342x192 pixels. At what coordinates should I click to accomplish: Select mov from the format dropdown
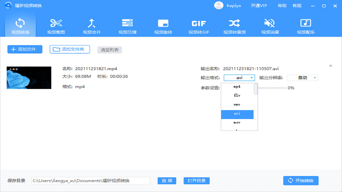(x=237, y=123)
